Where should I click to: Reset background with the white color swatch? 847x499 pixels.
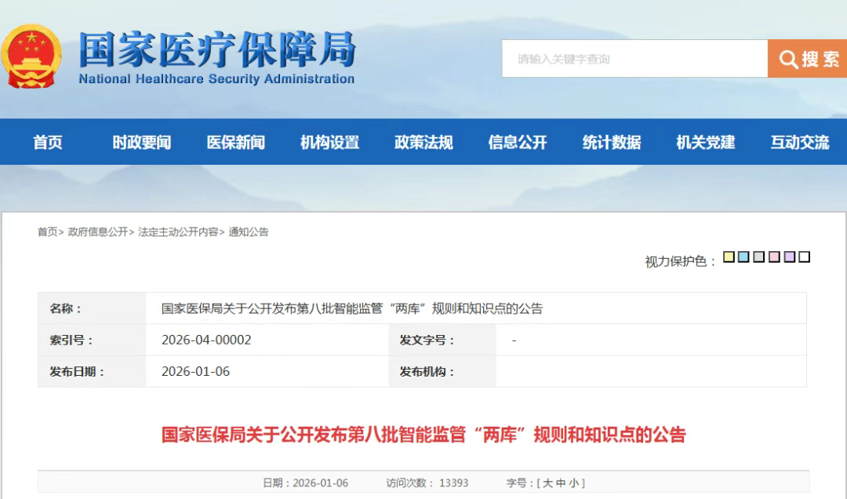[804, 257]
